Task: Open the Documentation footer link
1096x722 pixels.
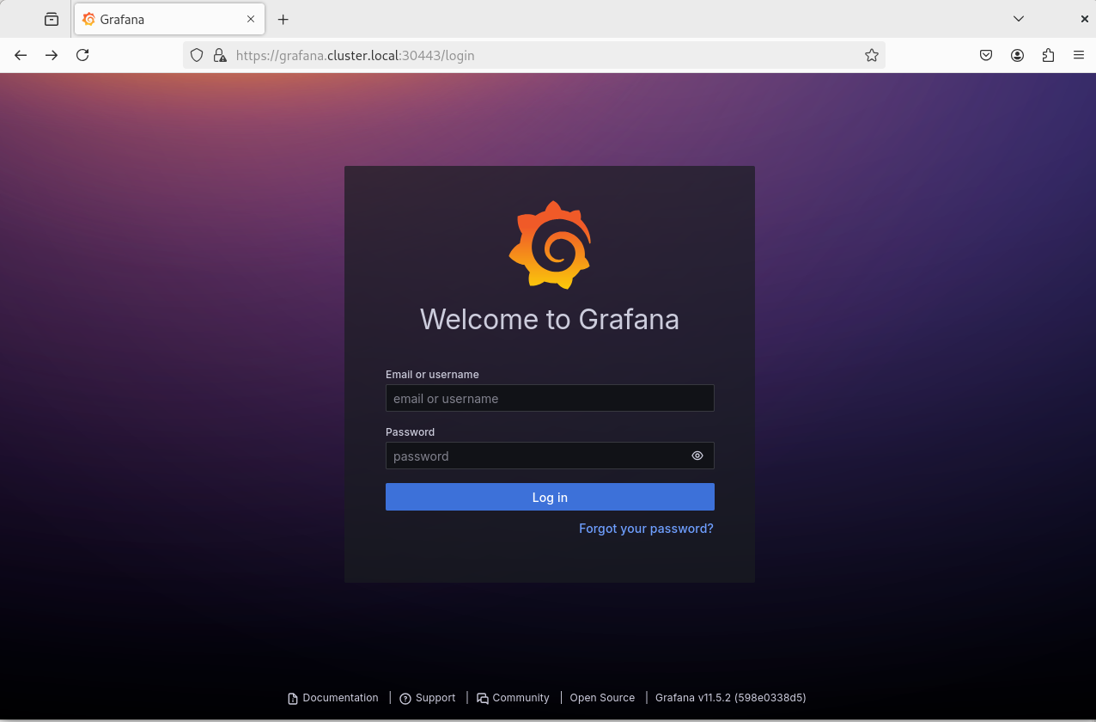Action: 333,698
